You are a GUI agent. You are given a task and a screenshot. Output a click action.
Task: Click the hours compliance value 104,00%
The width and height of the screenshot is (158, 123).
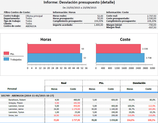point(99,21)
